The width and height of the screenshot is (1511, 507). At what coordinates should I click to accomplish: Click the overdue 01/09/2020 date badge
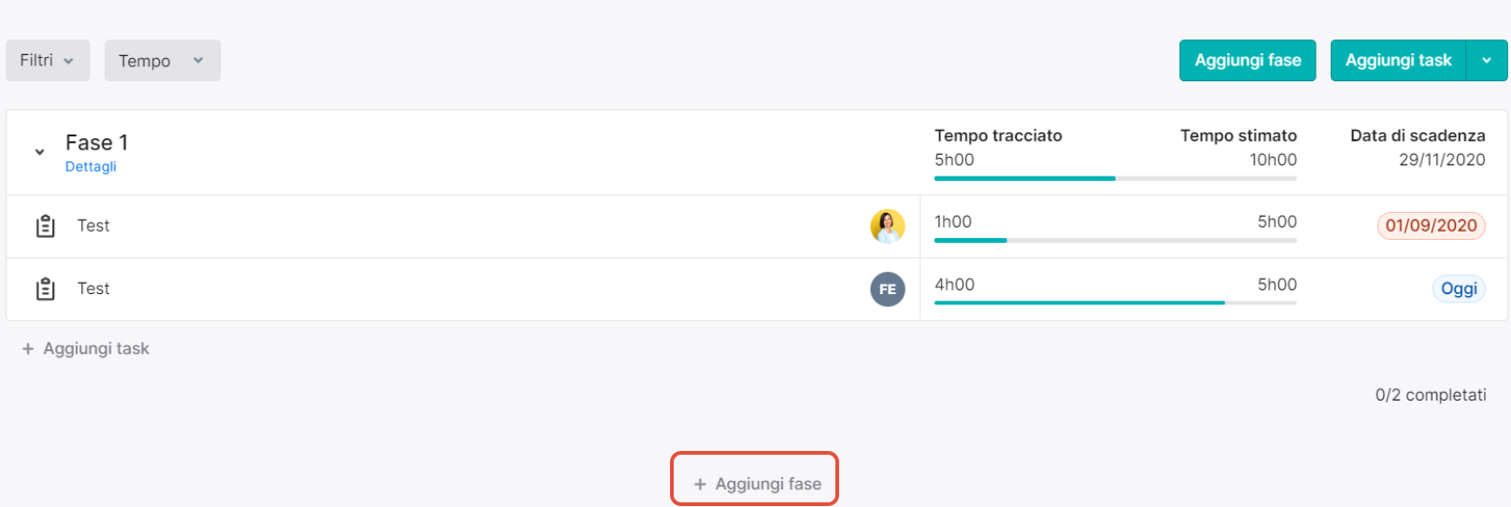tap(1431, 226)
